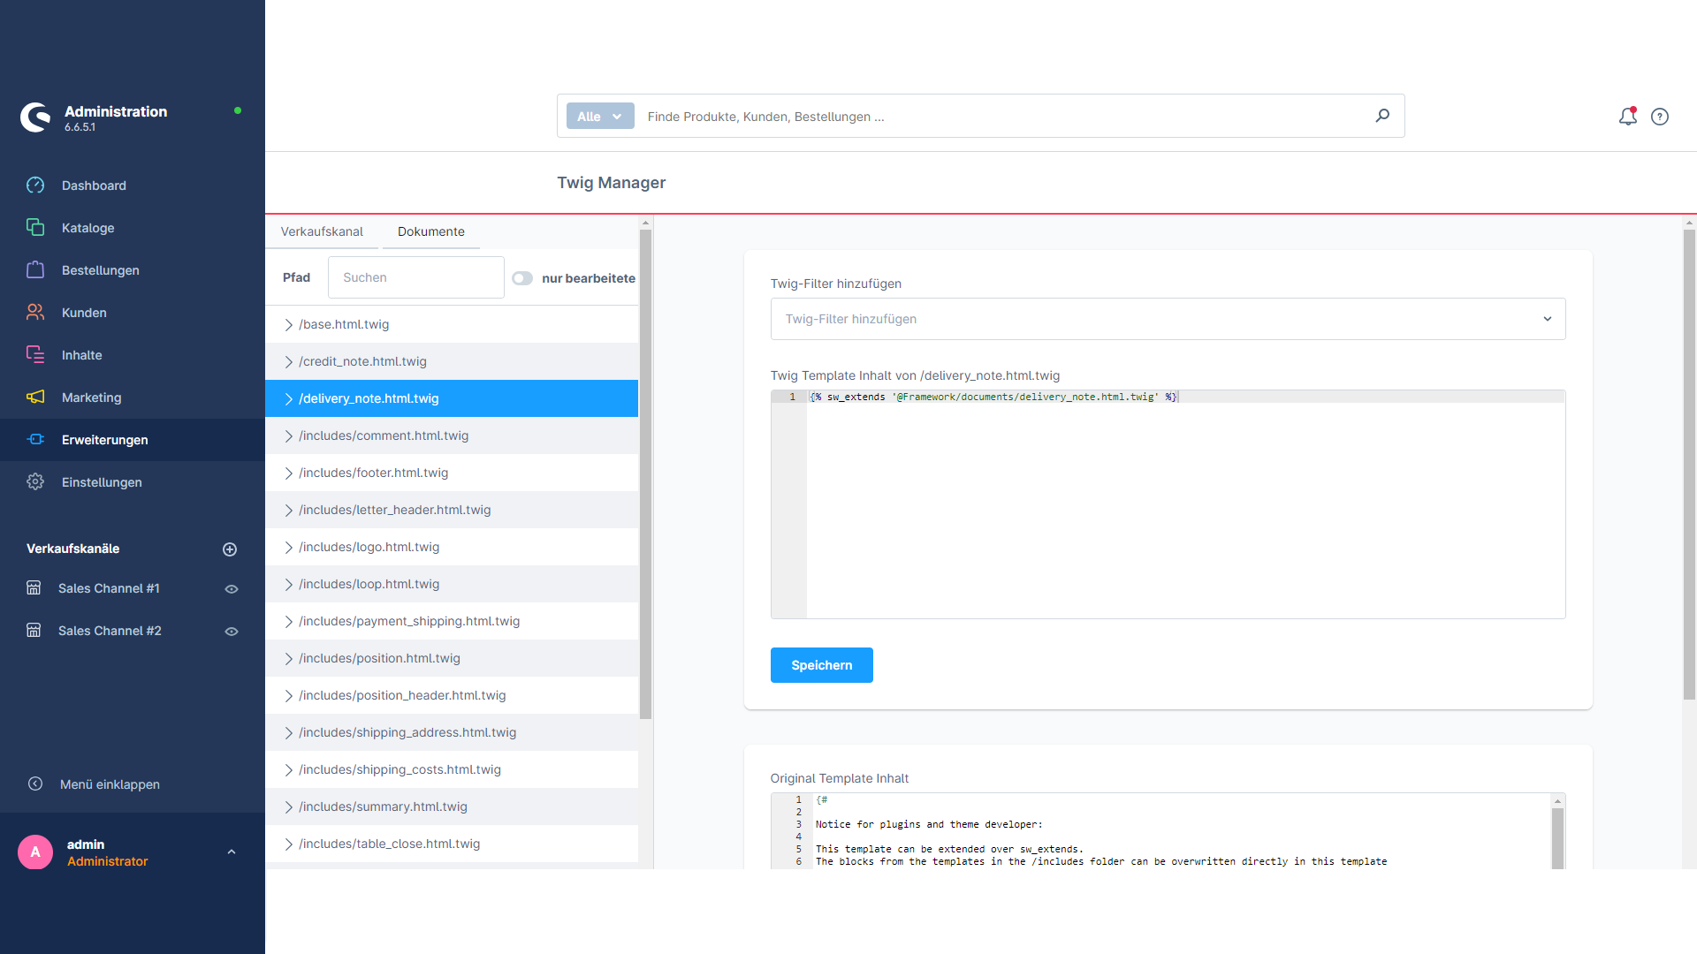Click the Erweiterungen plug icon
Screen dimensions: 1697x954
tap(35, 440)
